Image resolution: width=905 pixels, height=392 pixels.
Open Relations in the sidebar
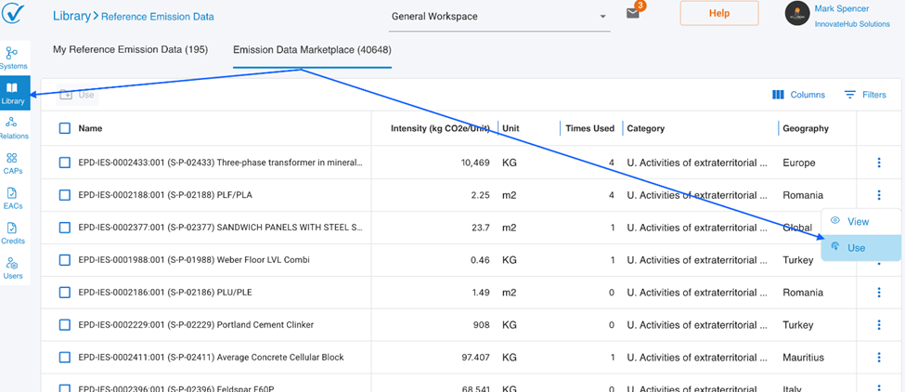click(13, 127)
